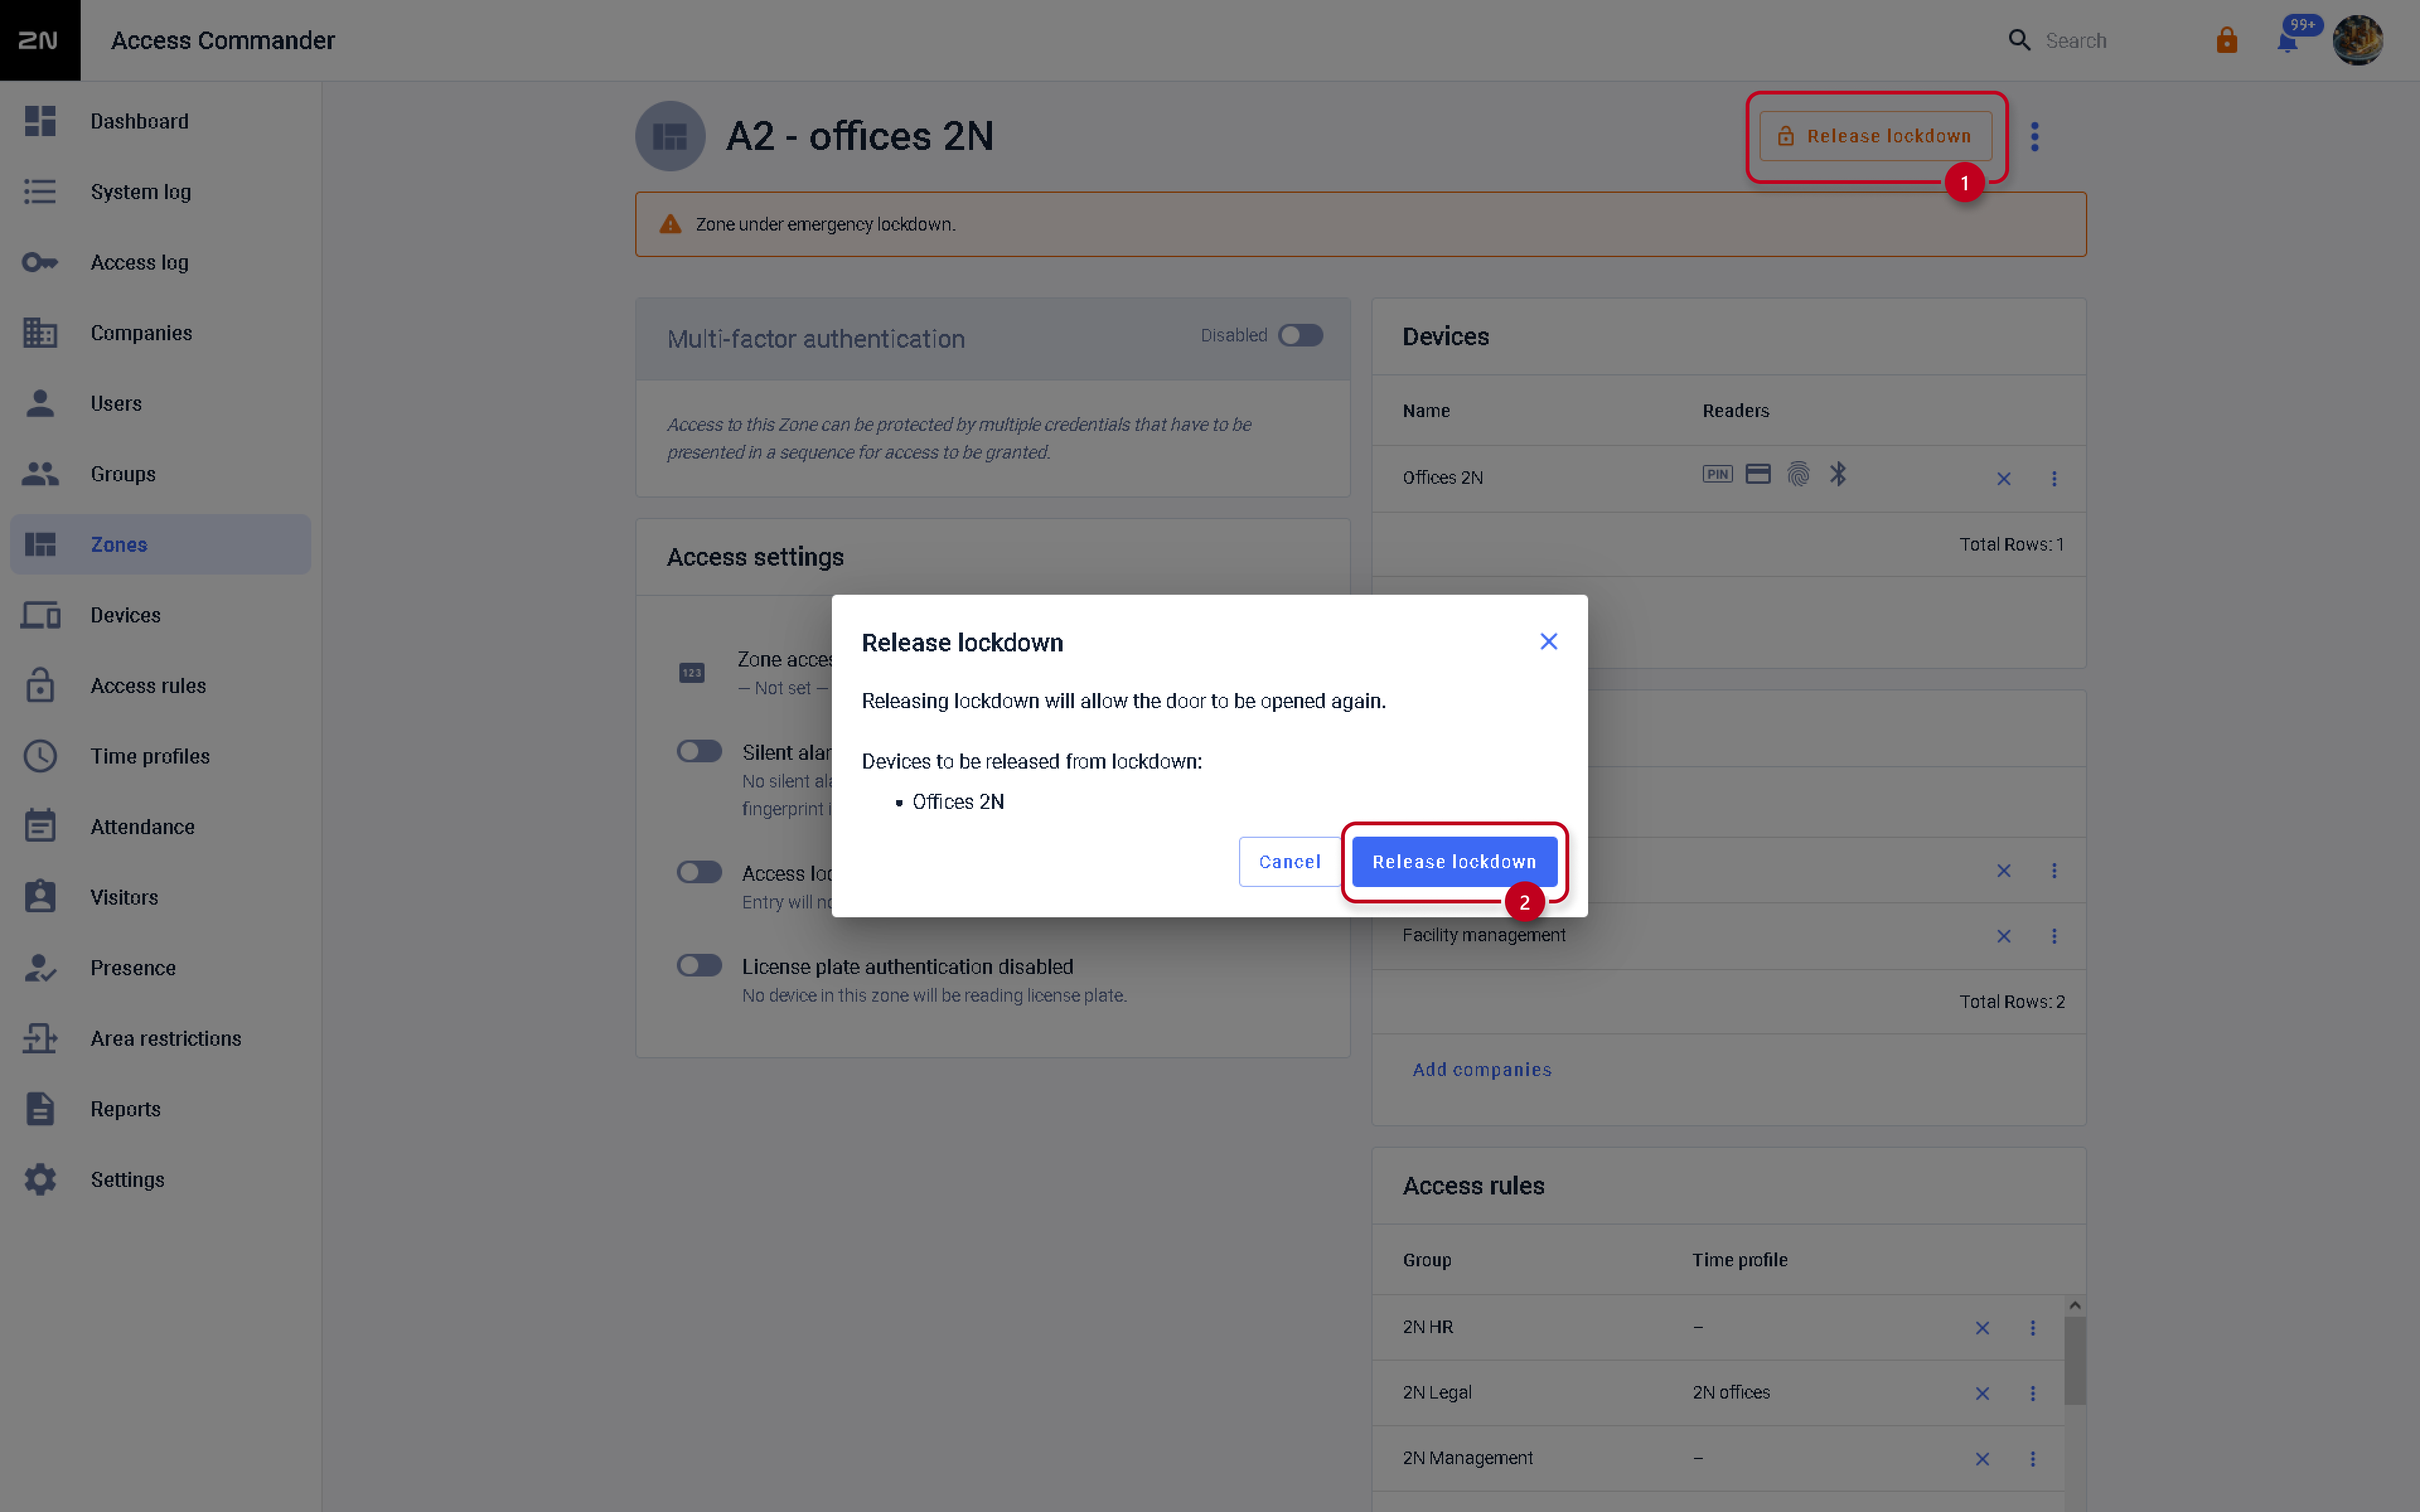Open the user avatar profile menu
2420x1512 pixels.
(x=2357, y=40)
